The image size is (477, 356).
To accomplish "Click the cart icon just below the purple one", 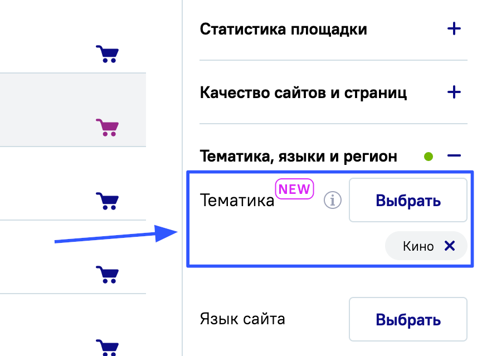I will point(107,201).
